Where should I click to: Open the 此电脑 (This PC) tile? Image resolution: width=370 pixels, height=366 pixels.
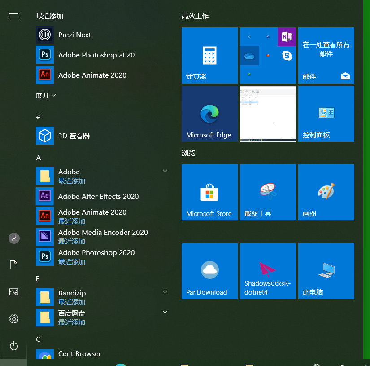point(326,271)
